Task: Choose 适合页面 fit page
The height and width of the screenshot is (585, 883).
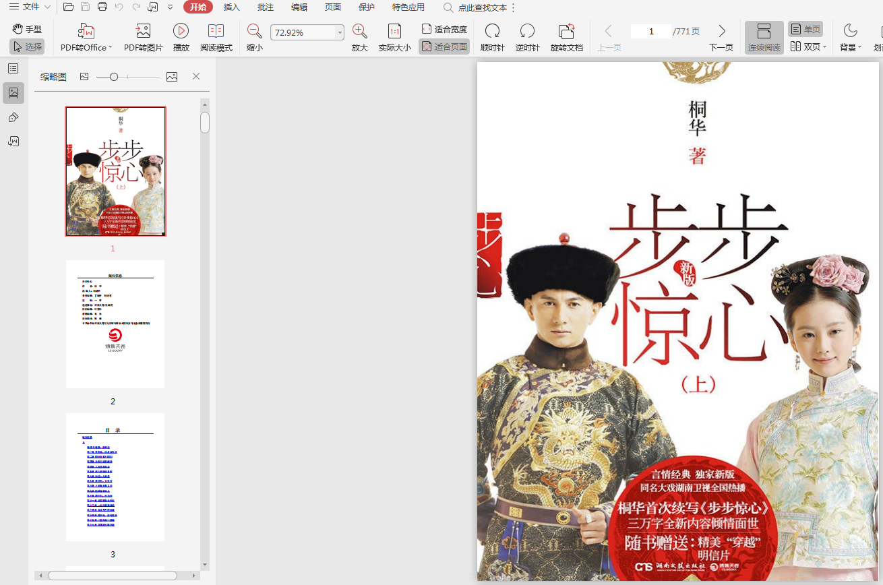Action: pos(444,47)
